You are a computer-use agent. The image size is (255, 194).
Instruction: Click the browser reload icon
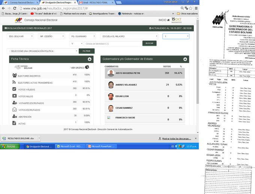click(15, 8)
